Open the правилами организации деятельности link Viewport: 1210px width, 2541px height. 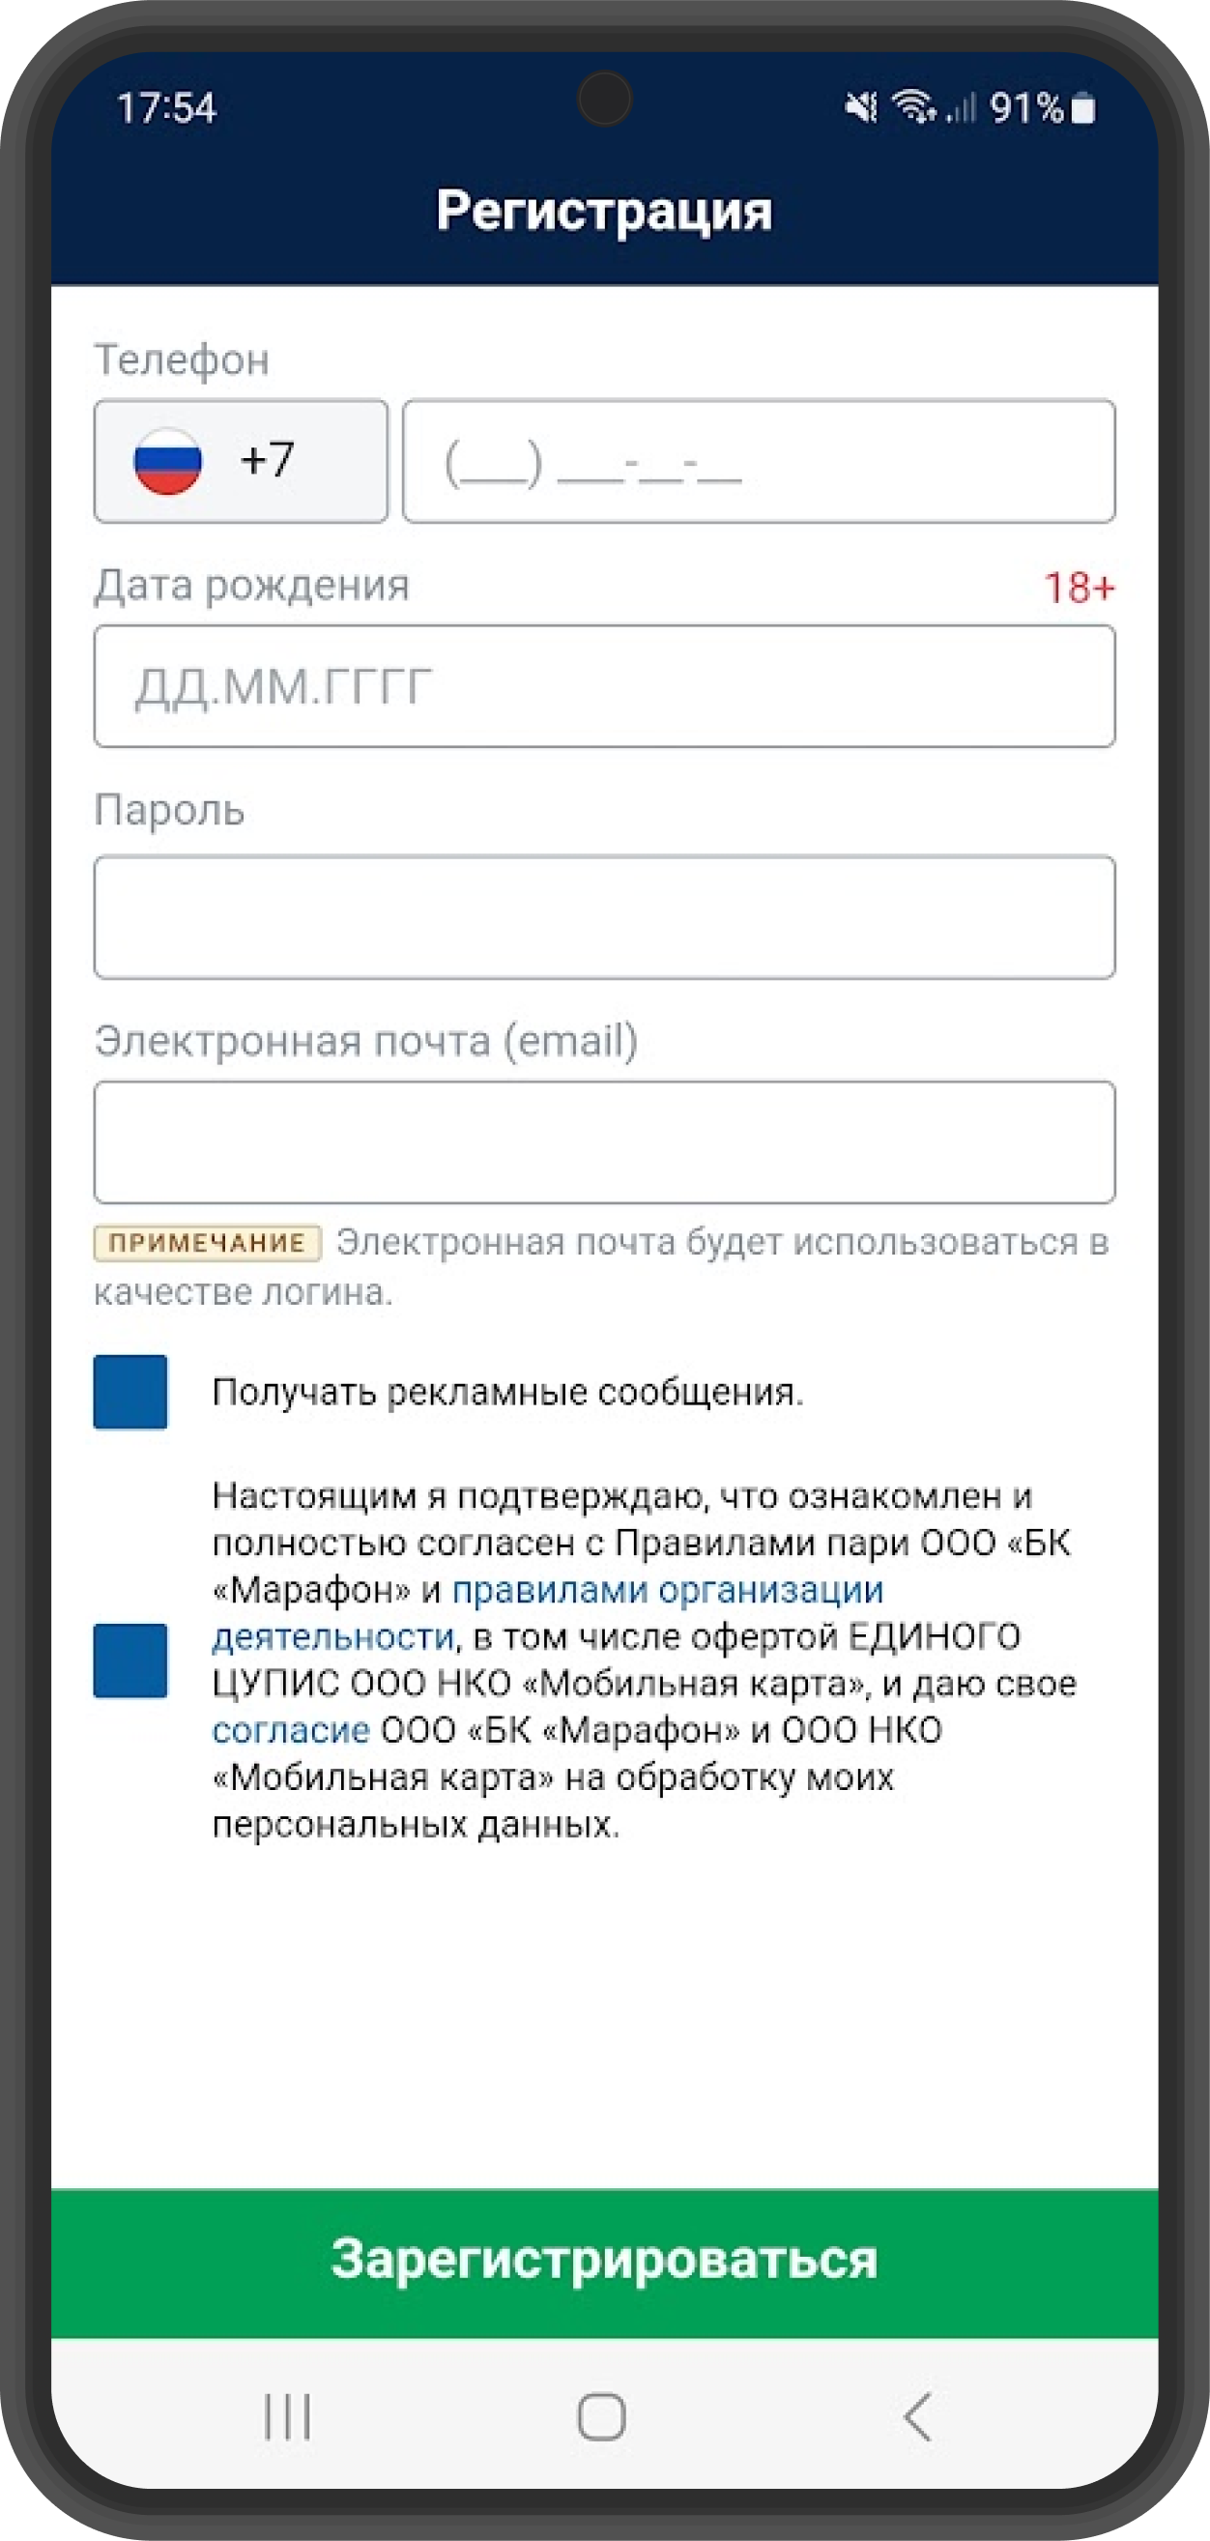coord(667,1590)
